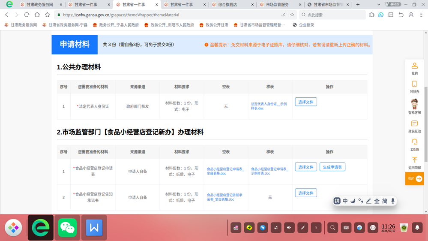
Task: Bookmark this page via the address bar star
Action: coord(292,15)
